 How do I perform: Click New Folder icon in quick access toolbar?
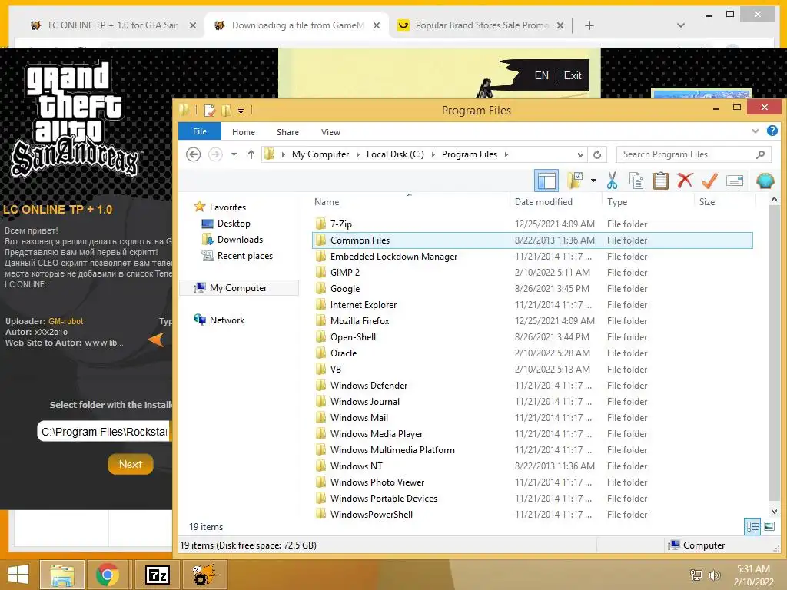[x=227, y=111]
